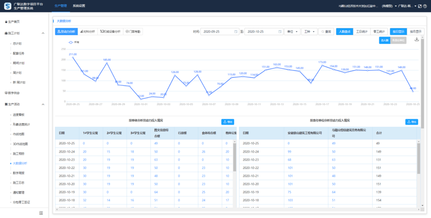The height and width of the screenshot is (218, 431).
Task: Click the 数字例会 icon
Action: point(6,93)
